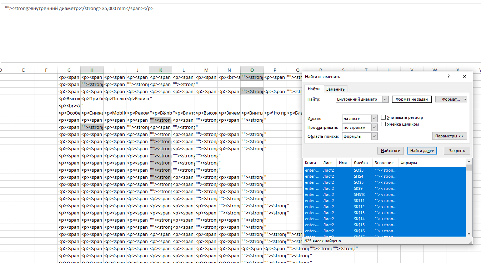
Task: Open help in Найти и заменить dialog
Action: [449, 76]
